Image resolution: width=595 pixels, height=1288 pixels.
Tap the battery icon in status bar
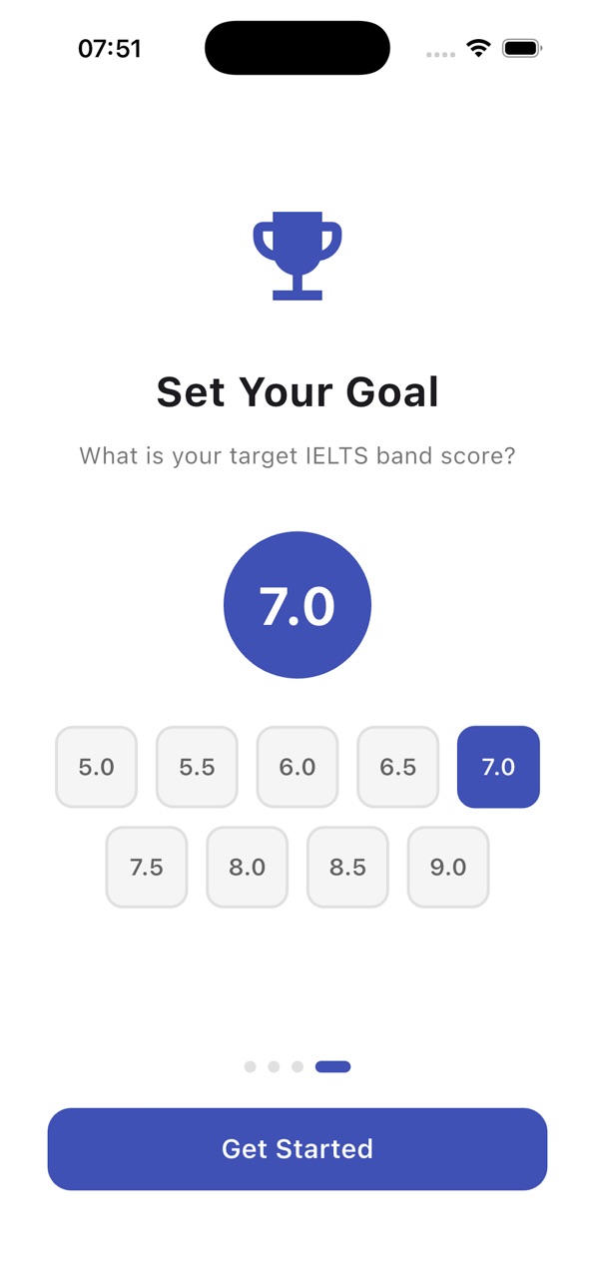[x=521, y=48]
